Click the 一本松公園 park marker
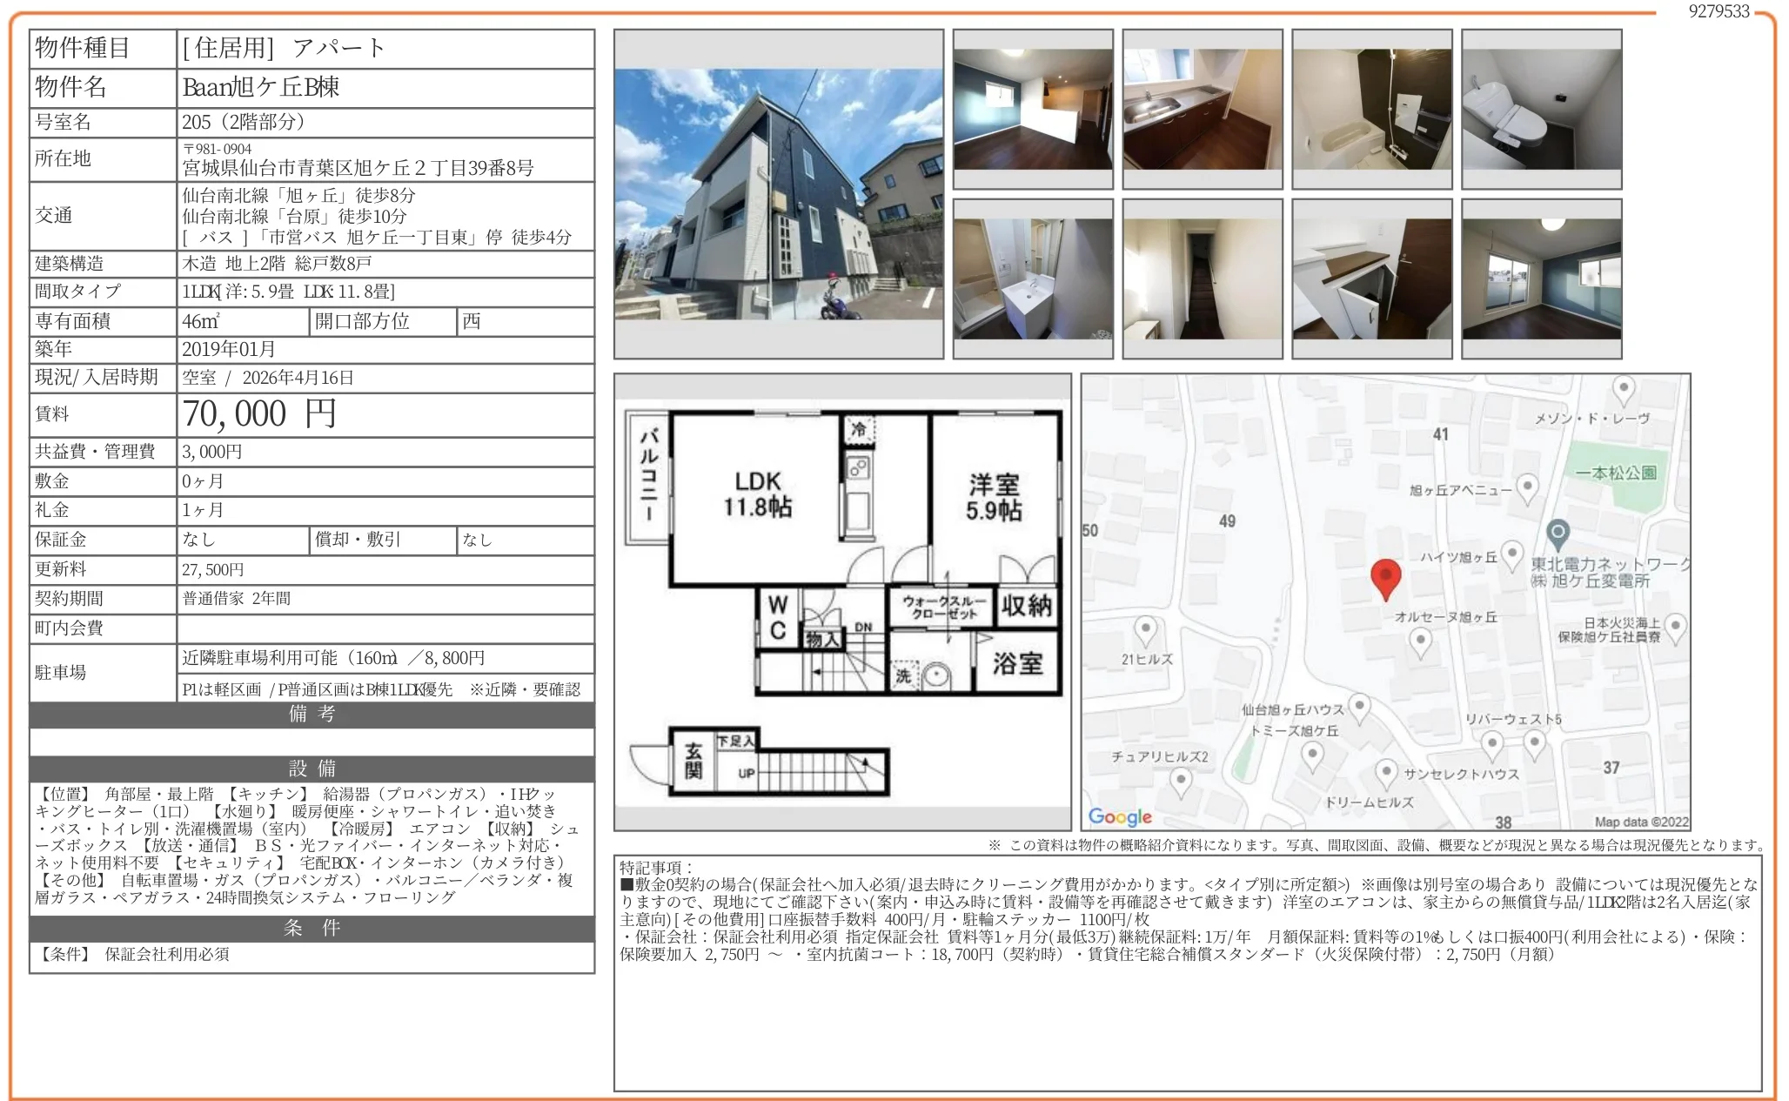Viewport: 1789px width, 1101px height. pyautogui.click(x=1616, y=473)
